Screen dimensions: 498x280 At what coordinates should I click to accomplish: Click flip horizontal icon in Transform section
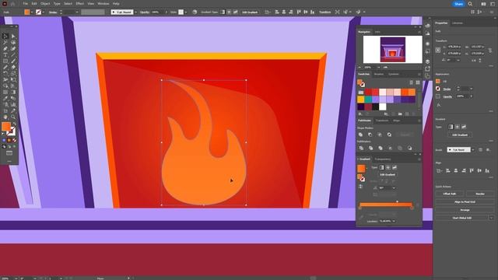coord(474,60)
